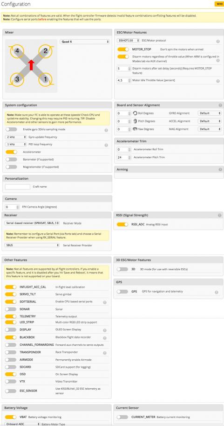The width and height of the screenshot is (224, 426).
Task: Open SBUS Serial Receiver Provider dropdown
Action: 32,245
